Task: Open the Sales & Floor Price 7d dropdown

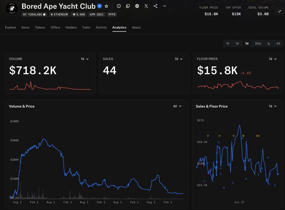Action: pos(273,106)
